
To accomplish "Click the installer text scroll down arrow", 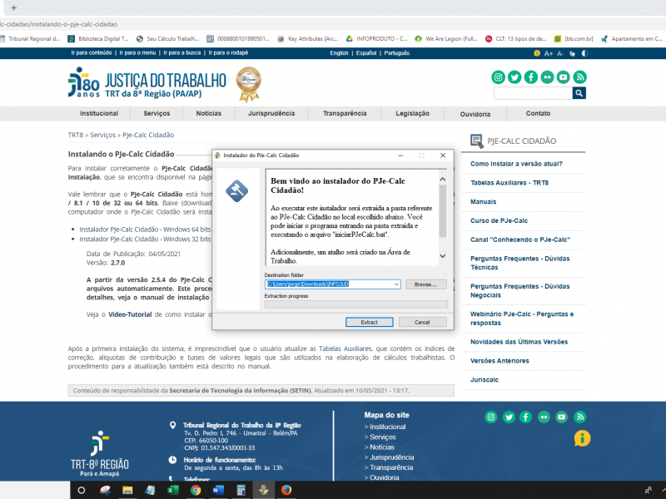I will click(443, 256).
